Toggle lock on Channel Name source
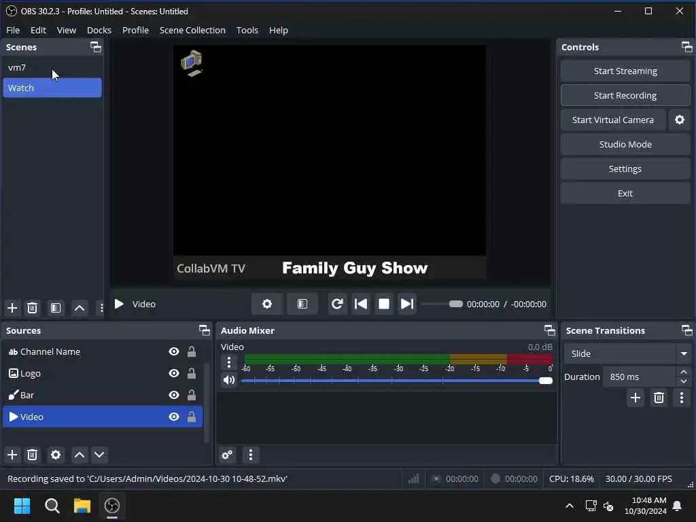 coord(191,351)
